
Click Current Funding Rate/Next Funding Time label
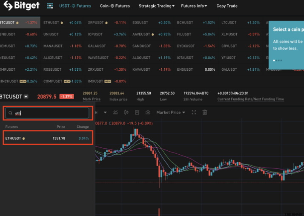(250, 99)
